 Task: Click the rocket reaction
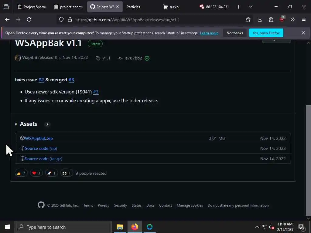pyautogui.click(x=51, y=173)
